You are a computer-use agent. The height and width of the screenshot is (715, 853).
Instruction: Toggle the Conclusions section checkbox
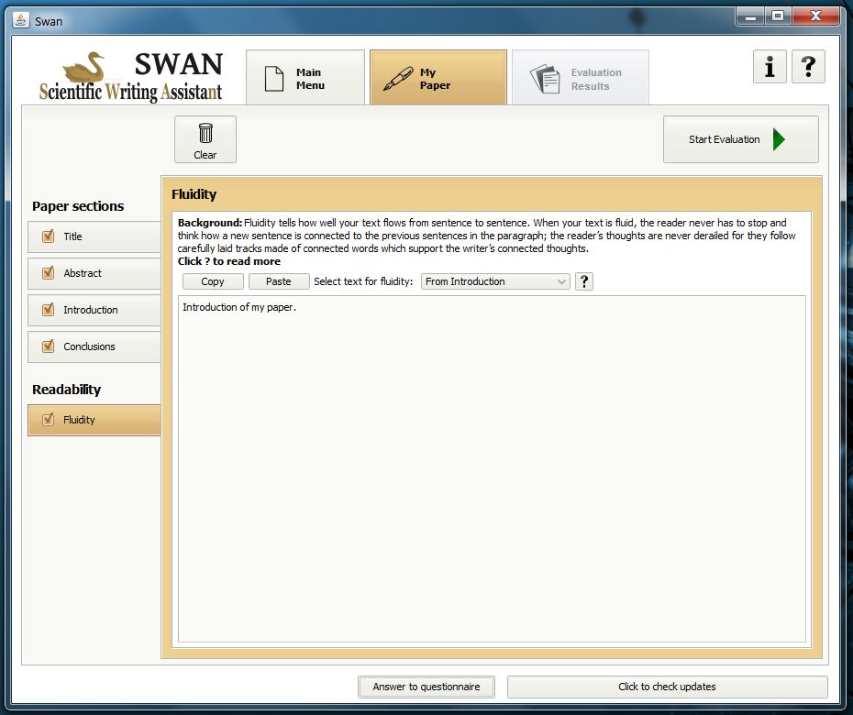(x=48, y=346)
